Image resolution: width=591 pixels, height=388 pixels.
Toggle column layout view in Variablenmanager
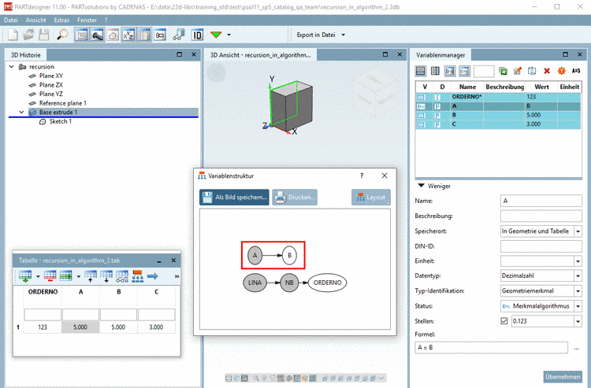435,71
